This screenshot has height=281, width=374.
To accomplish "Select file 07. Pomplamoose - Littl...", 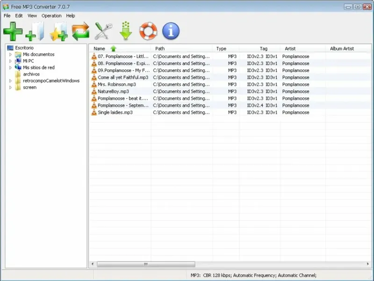I will pos(123,56).
